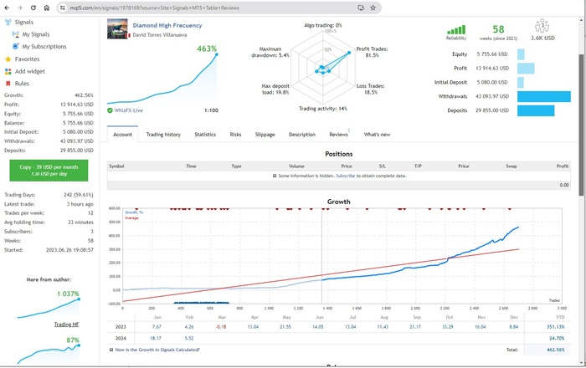586x368 pixels.
Task: Open site information icon in address bar
Action: coord(63,8)
